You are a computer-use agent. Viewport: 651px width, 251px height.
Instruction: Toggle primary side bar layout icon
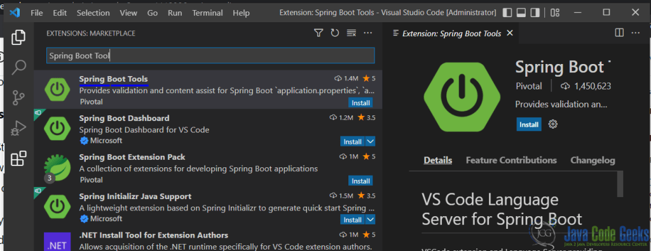(x=507, y=13)
